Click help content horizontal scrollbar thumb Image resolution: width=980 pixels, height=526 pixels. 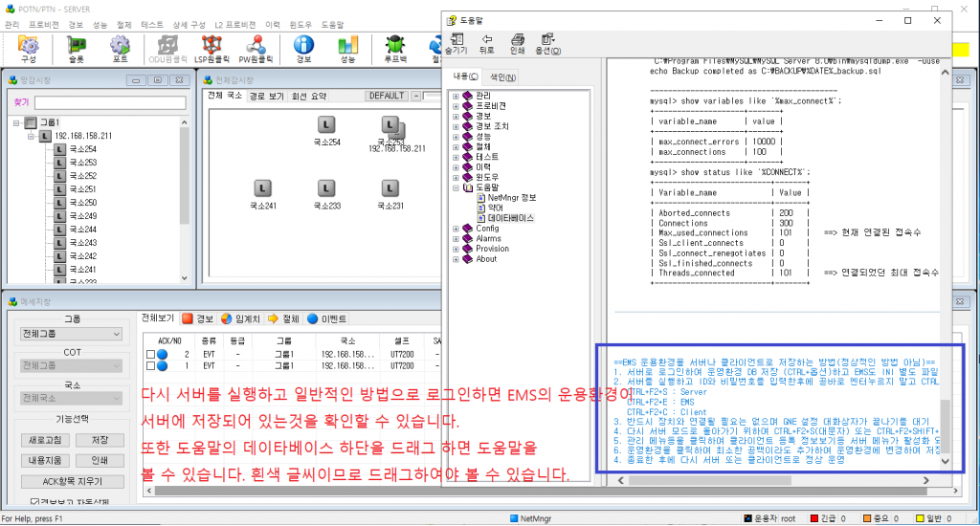coord(709,480)
